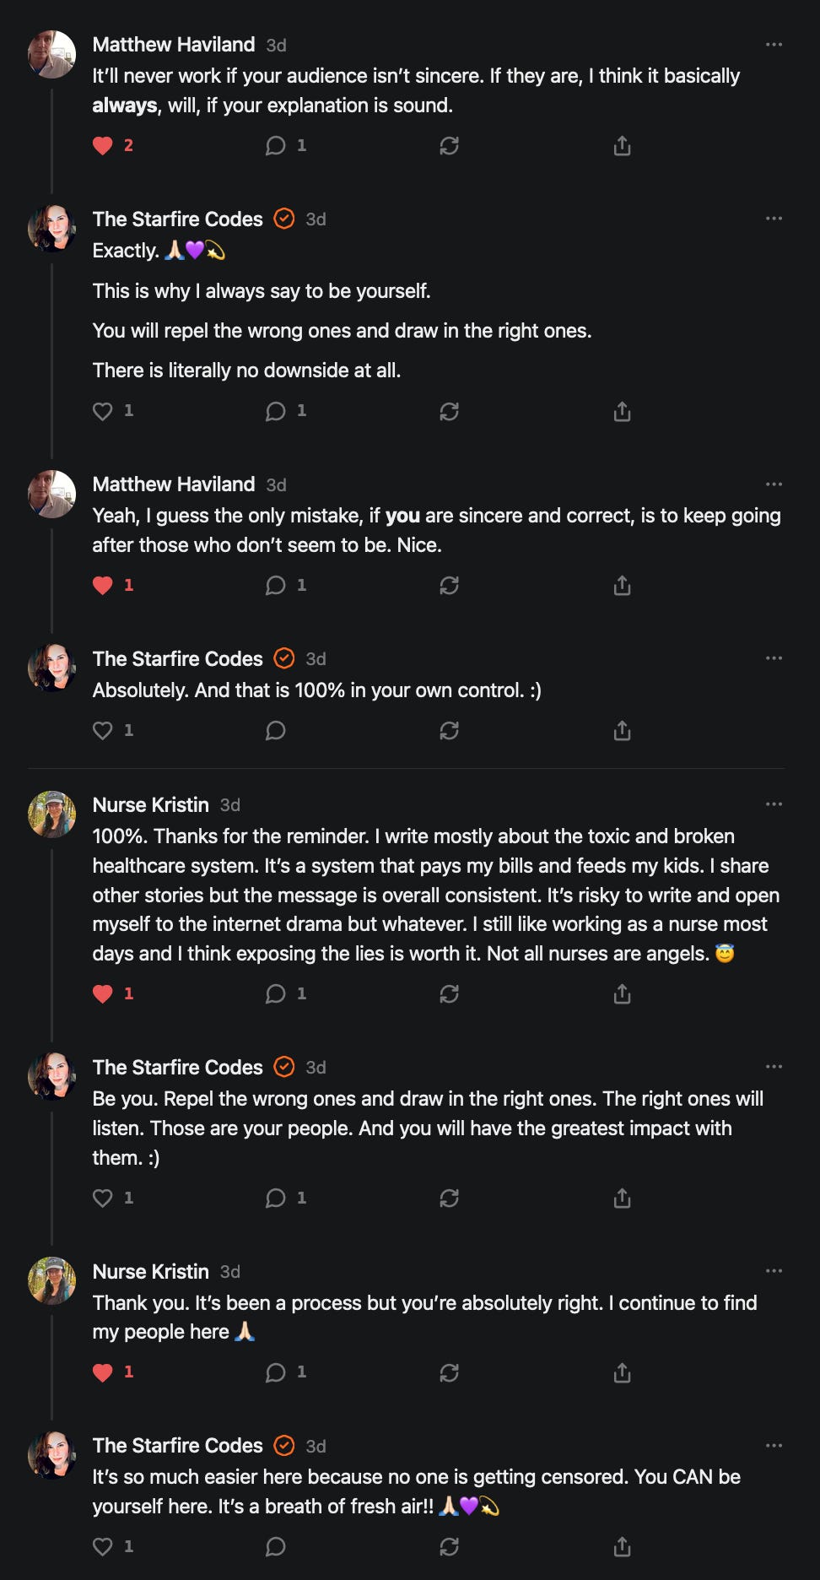Screen dimensions: 820x1580
Task: Restack the "Be you. Repel the wrong ones" reply
Action: click(x=449, y=1198)
